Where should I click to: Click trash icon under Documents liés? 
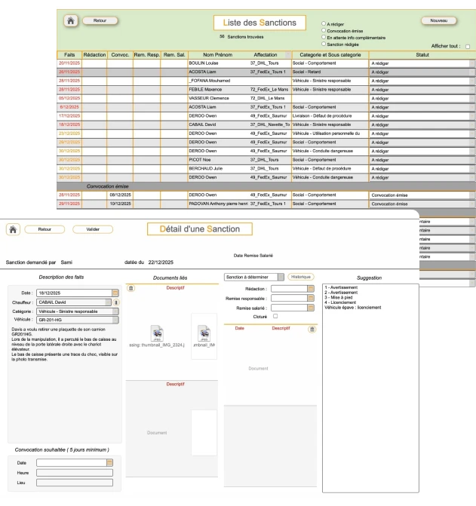tap(132, 288)
